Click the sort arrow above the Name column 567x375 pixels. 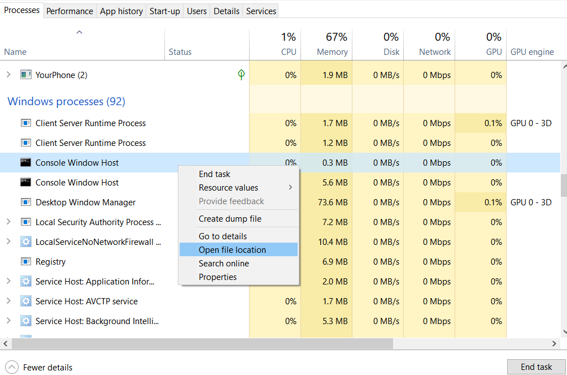pyautogui.click(x=80, y=33)
